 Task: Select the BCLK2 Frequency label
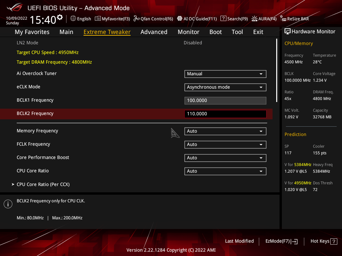click(35, 113)
